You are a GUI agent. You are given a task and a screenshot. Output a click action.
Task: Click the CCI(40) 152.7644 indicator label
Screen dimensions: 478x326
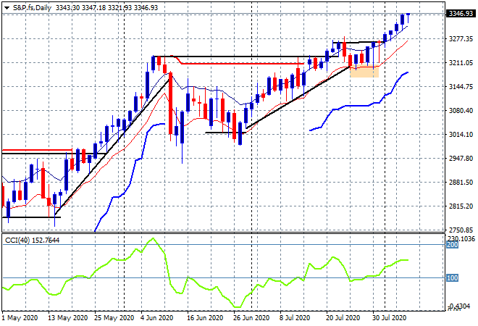[33, 241]
